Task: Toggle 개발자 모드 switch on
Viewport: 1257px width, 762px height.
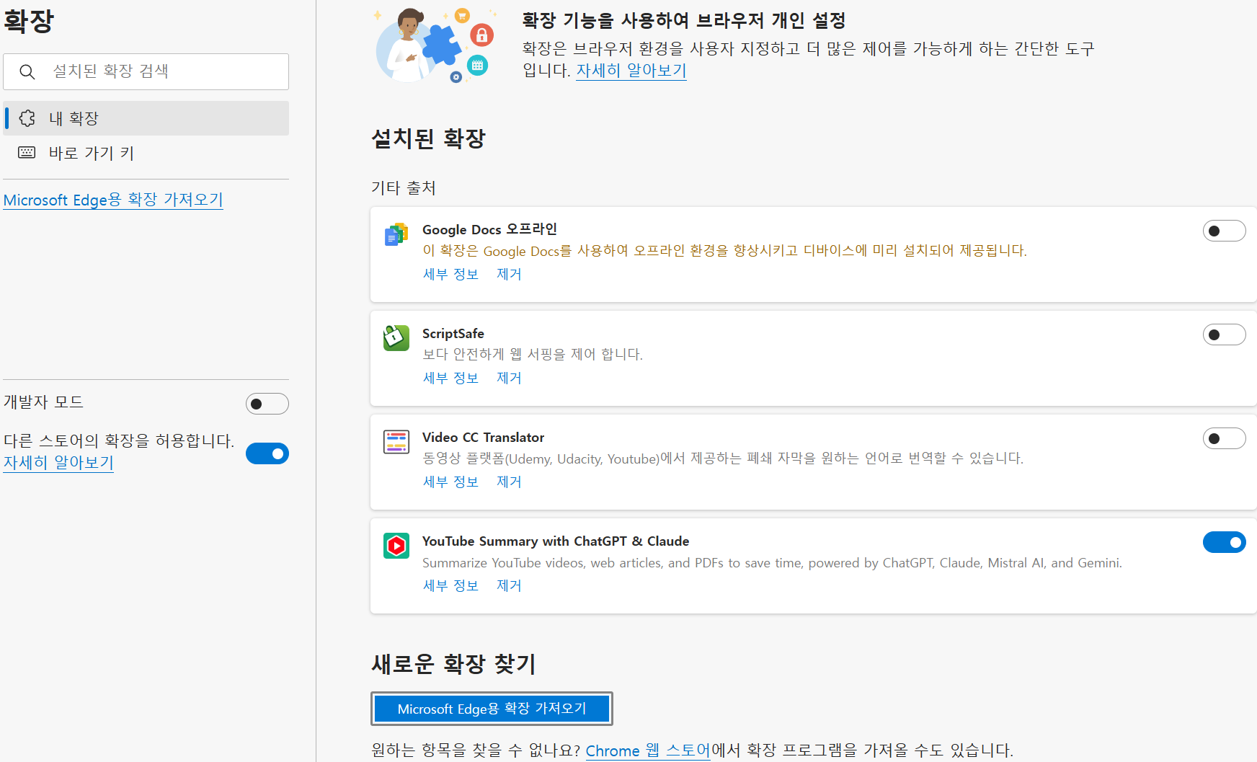Action: click(267, 404)
